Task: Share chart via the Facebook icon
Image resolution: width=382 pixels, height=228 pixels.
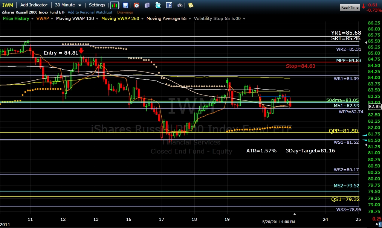Action: click(169, 5)
